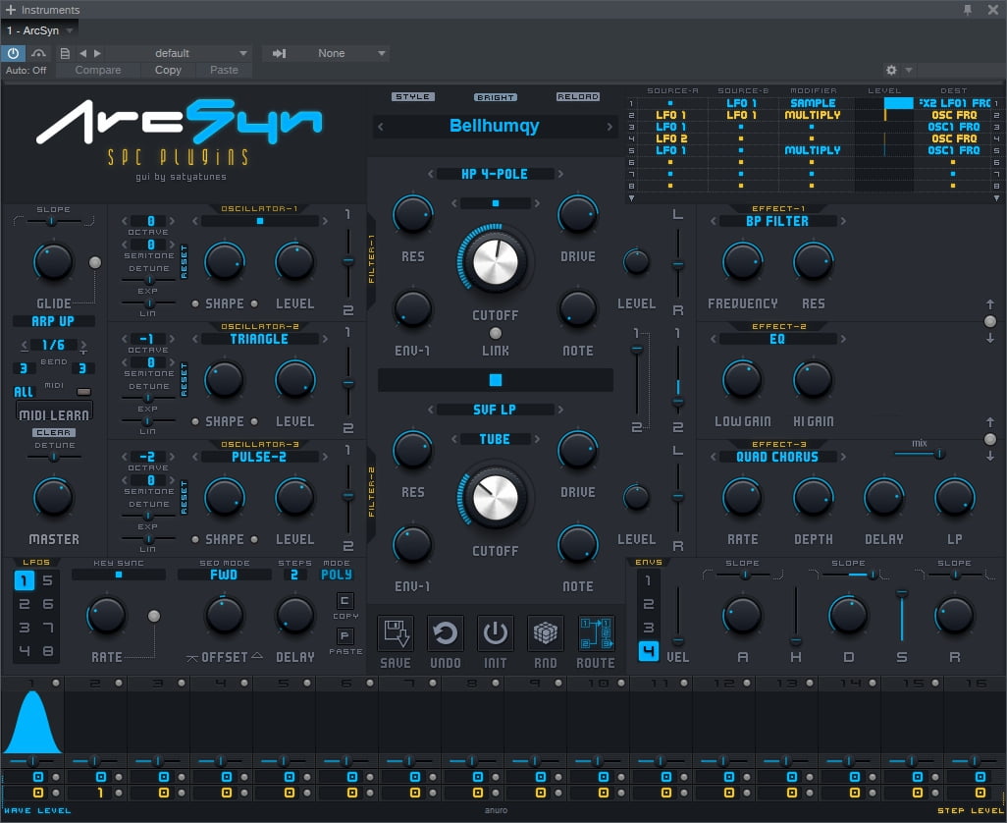Open the settings gear icon
Screen dimensions: 1007x823
pyautogui.click(x=891, y=70)
